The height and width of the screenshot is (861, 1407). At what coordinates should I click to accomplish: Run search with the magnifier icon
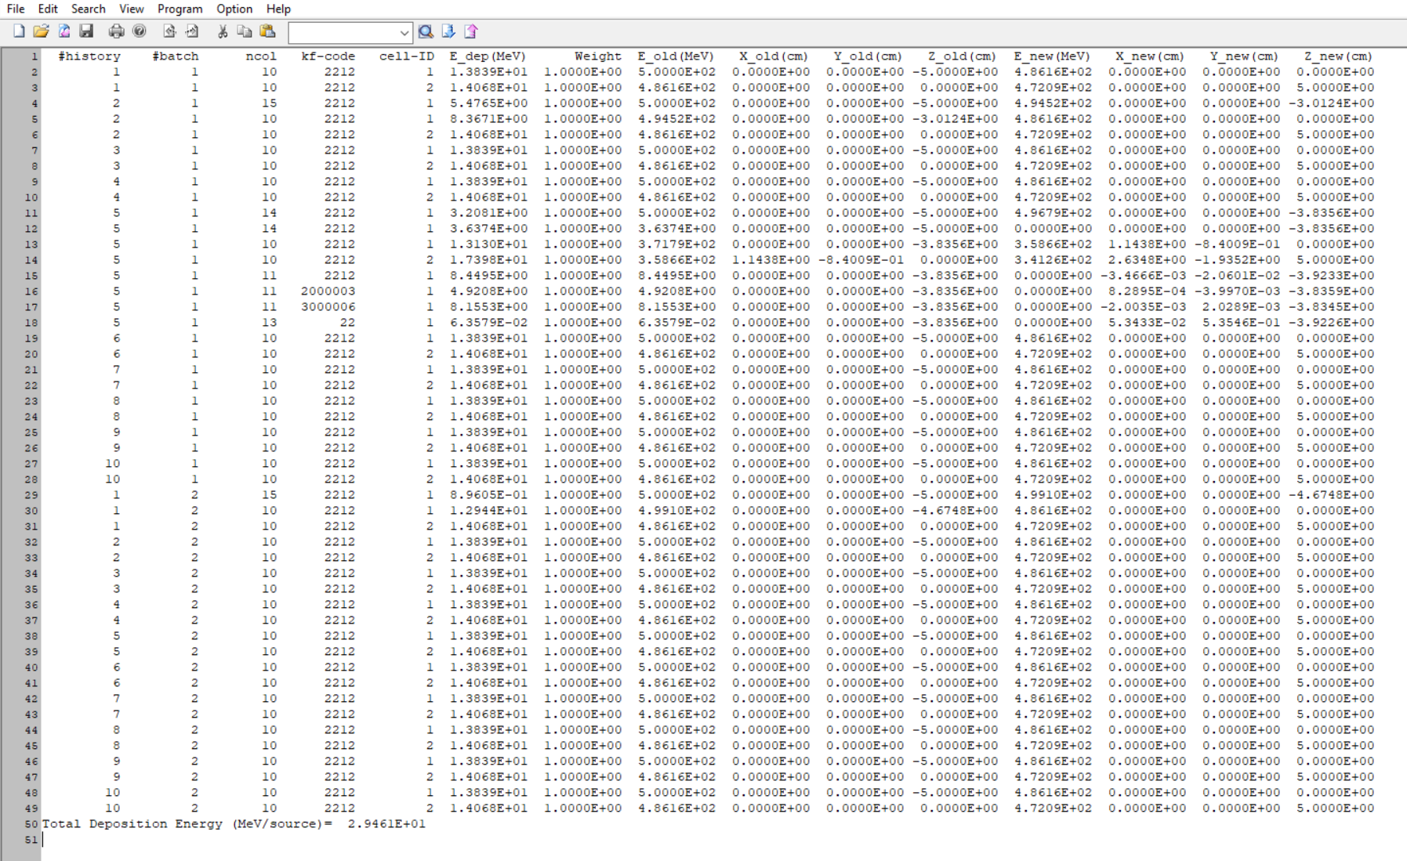pyautogui.click(x=426, y=31)
